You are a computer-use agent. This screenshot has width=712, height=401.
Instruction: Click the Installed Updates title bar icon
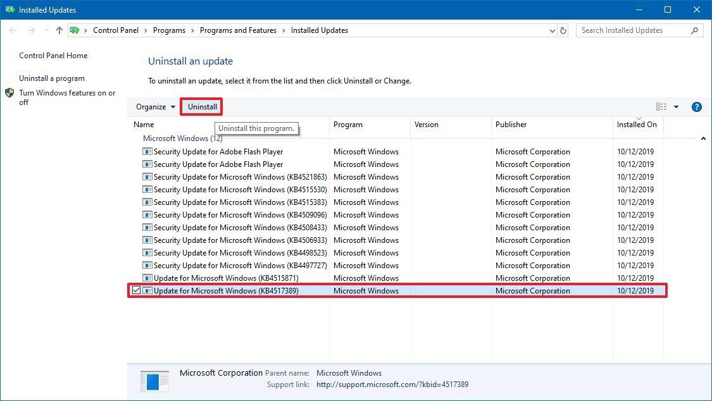(x=9, y=9)
